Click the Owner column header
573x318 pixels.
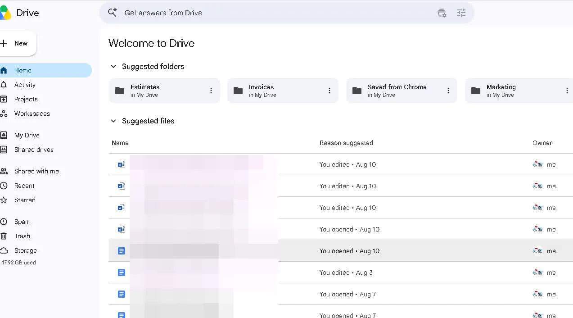click(x=542, y=143)
